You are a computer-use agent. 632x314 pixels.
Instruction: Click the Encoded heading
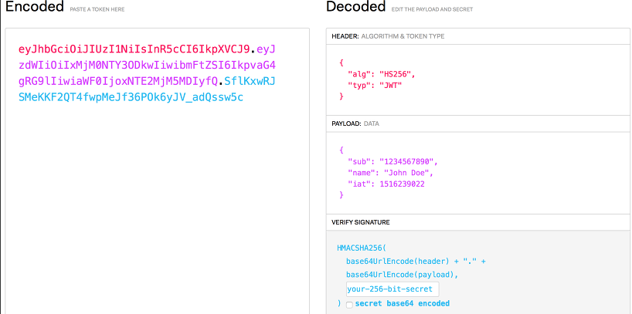pos(34,8)
